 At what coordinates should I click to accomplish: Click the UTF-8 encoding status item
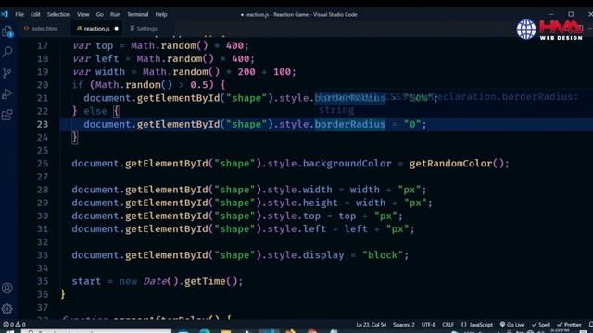[x=428, y=325]
